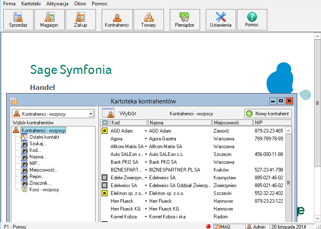Screen dimensions: 321x229
Task: Select Kod... search in the tree
Action: (x=35, y=150)
